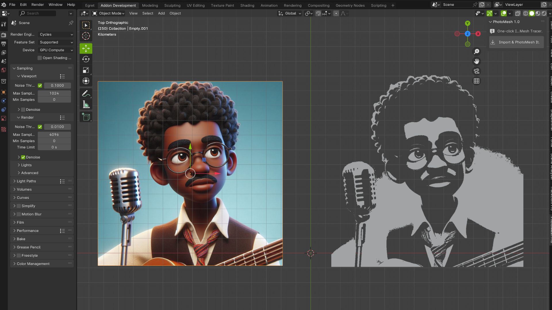Viewport: 552px width, 310px height.
Task: Click Import & PhotoMesh It button
Action: click(x=516, y=42)
